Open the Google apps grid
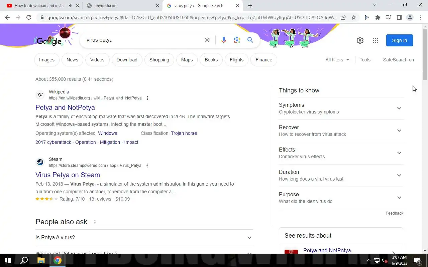 coord(376,40)
